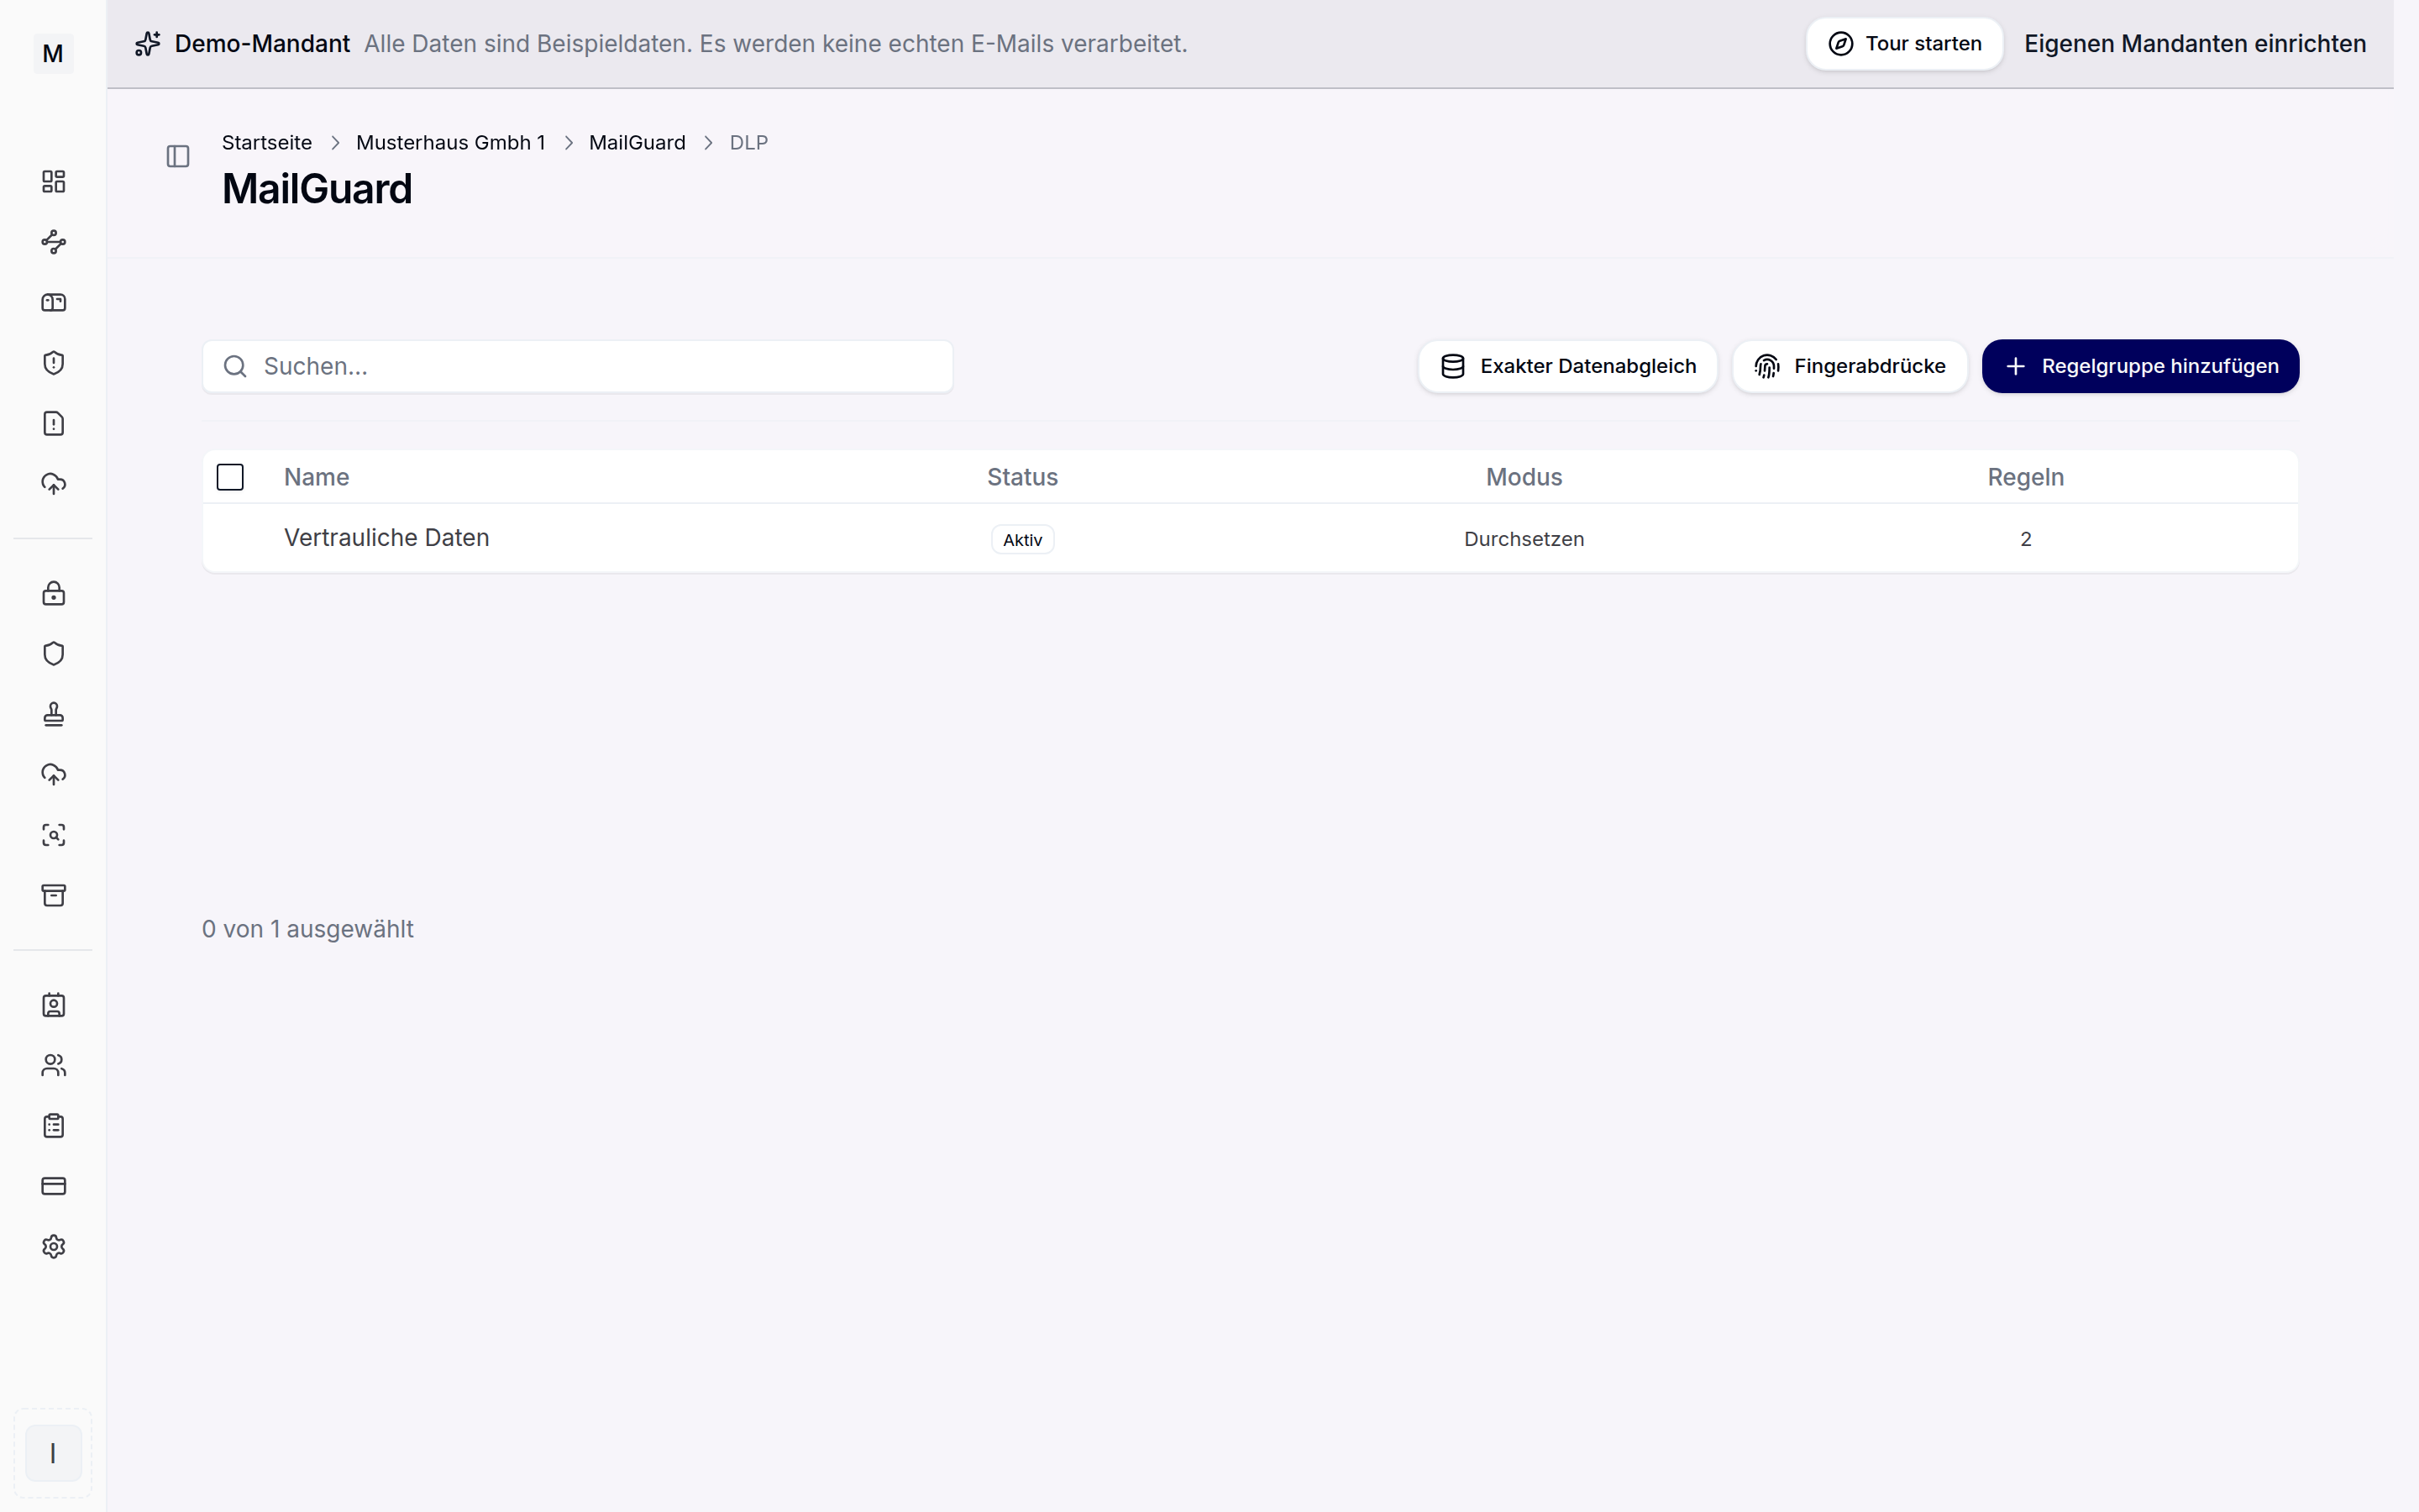
Task: Open the archive box icon in sidebar
Action: click(x=53, y=895)
